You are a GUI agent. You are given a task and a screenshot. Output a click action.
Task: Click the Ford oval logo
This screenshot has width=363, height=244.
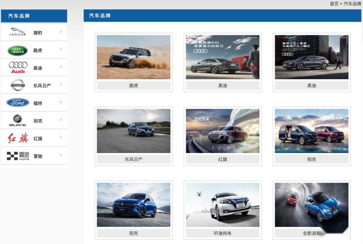18,102
